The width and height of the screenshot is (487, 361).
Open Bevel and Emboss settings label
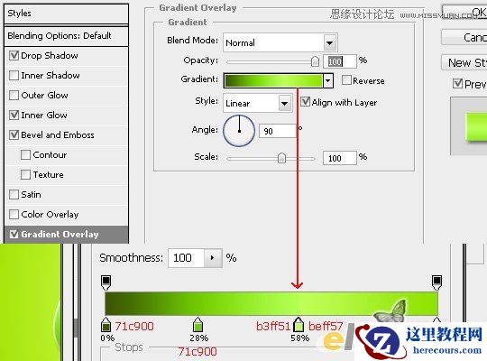58,135
